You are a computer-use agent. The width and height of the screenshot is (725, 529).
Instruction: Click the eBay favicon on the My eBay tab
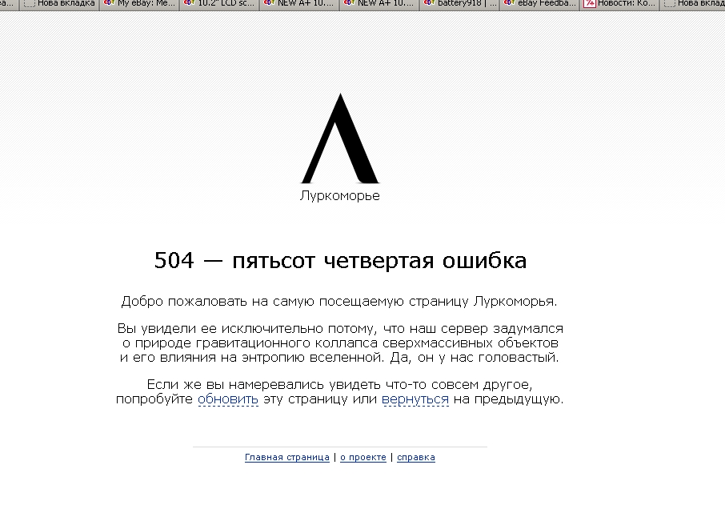point(109,3)
